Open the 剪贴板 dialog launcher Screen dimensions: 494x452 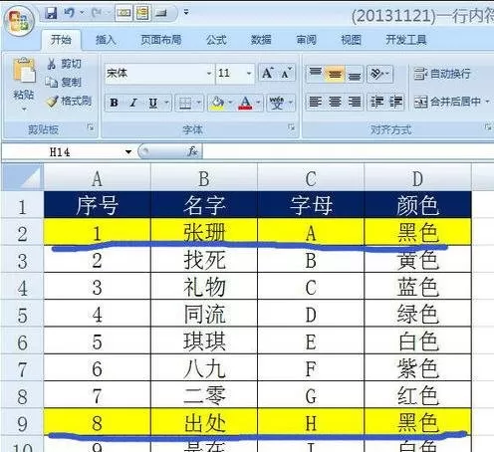click(91, 127)
